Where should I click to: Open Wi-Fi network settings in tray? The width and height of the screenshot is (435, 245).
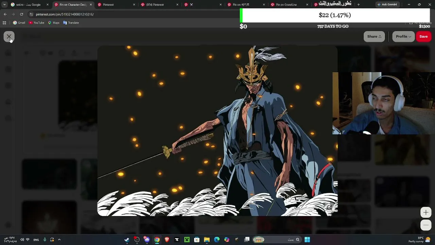click(x=28, y=240)
